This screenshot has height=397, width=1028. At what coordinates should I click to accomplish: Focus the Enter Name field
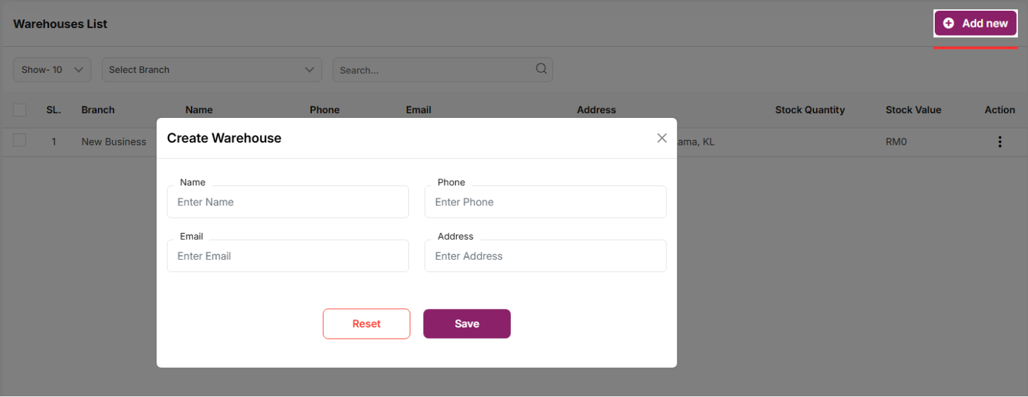[x=288, y=202]
